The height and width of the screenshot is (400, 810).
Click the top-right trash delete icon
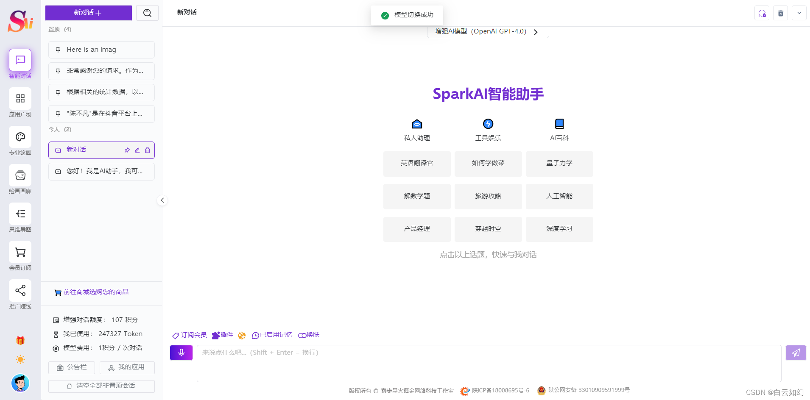tap(780, 13)
